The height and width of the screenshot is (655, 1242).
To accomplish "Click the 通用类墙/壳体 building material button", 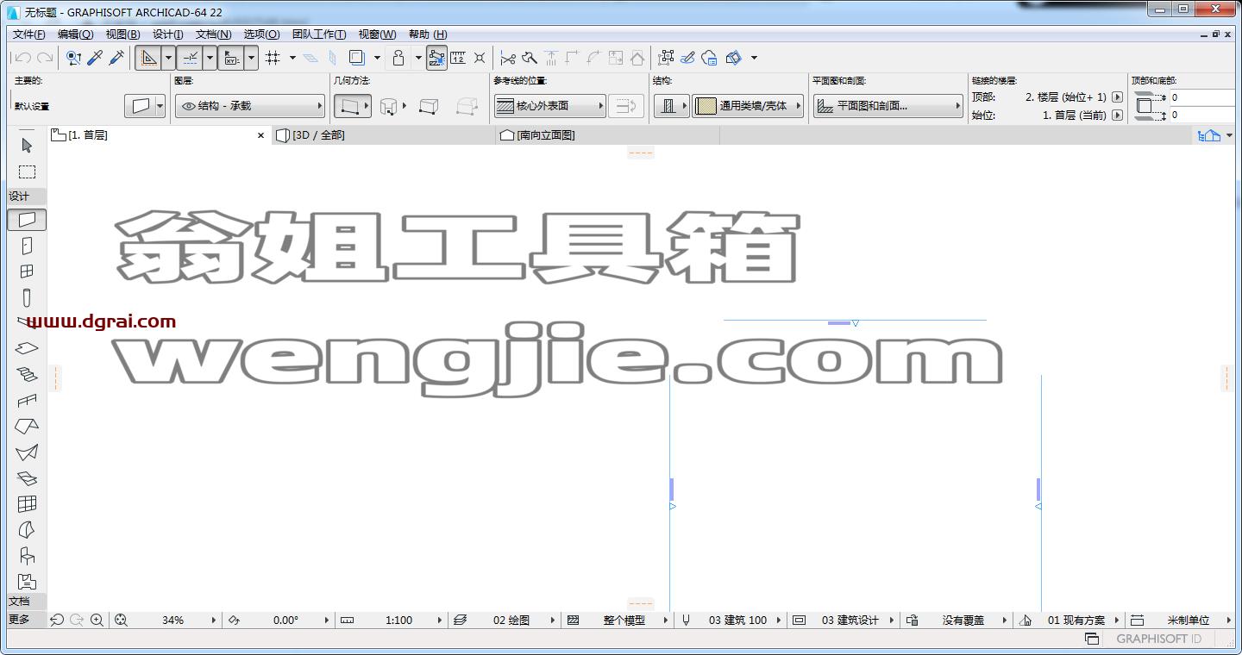I will (748, 106).
